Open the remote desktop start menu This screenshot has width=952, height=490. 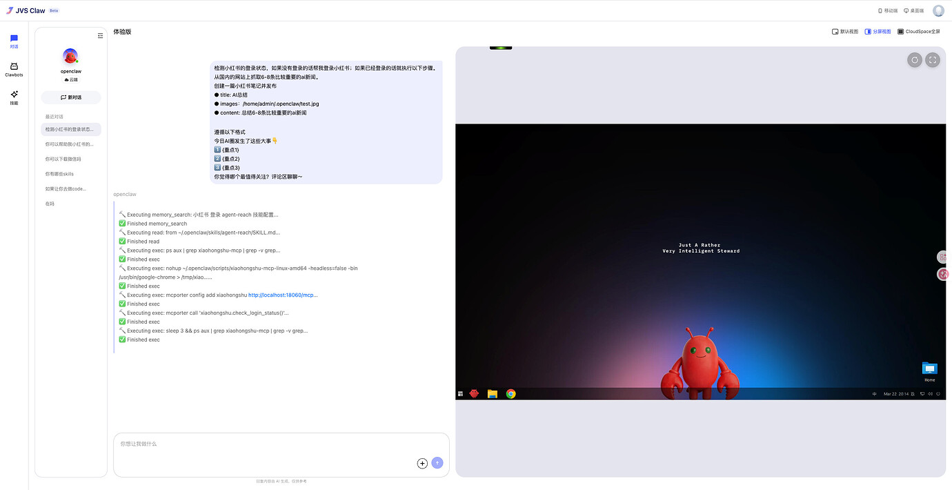(460, 394)
